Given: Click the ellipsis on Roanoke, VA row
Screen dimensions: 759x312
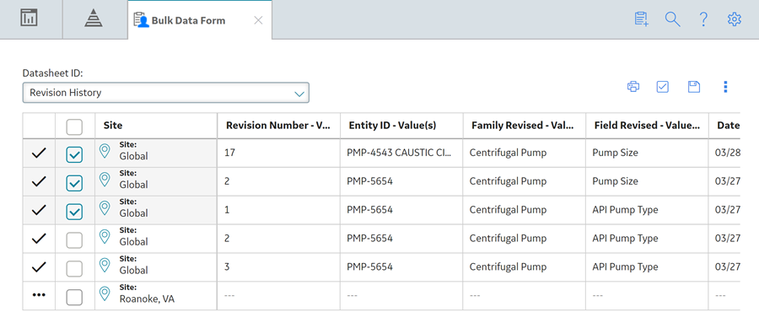Looking at the screenshot, I should 39,294.
